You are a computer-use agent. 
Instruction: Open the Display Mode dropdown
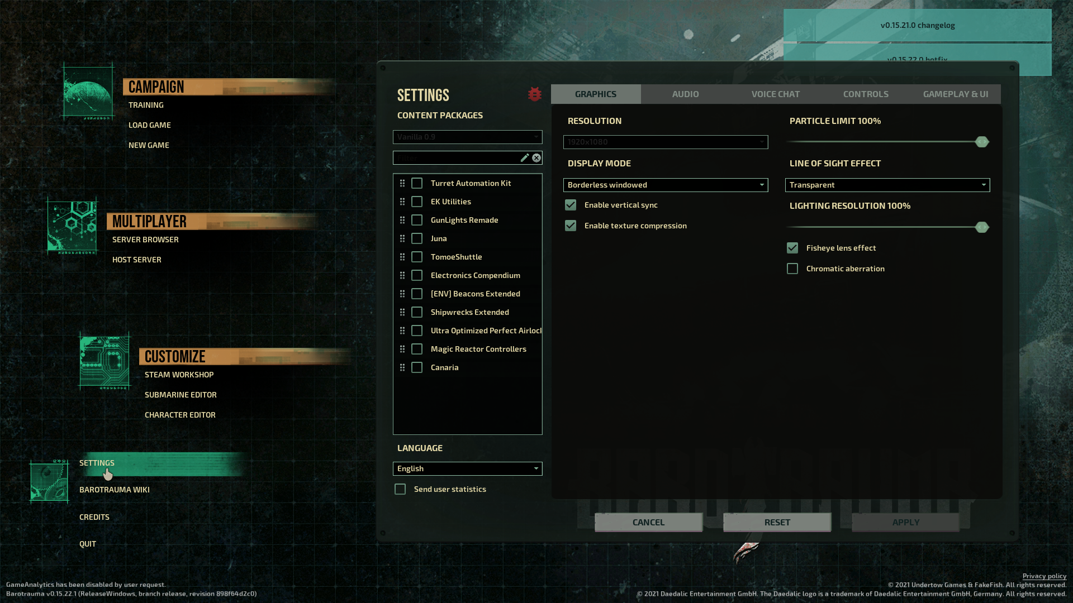(665, 185)
